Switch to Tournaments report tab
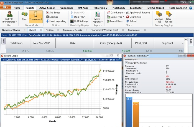The image size is (194, 127). point(134,30)
